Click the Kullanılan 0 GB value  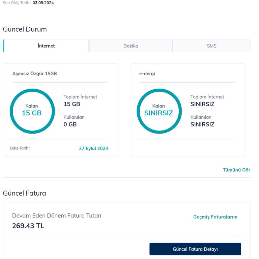[x=70, y=124]
